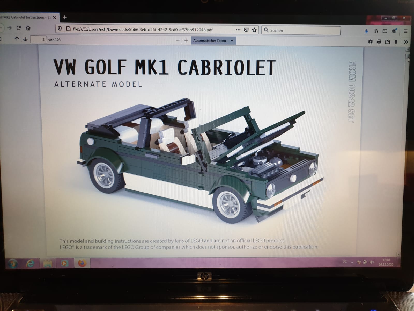Save the PDF using the download icon
Screen dimensions: 414x311
[387, 42]
